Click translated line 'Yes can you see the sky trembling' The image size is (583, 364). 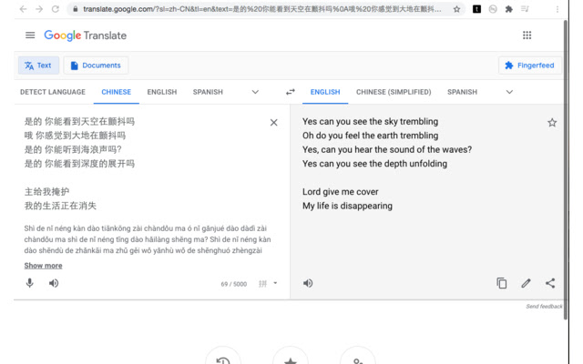pyautogui.click(x=370, y=121)
